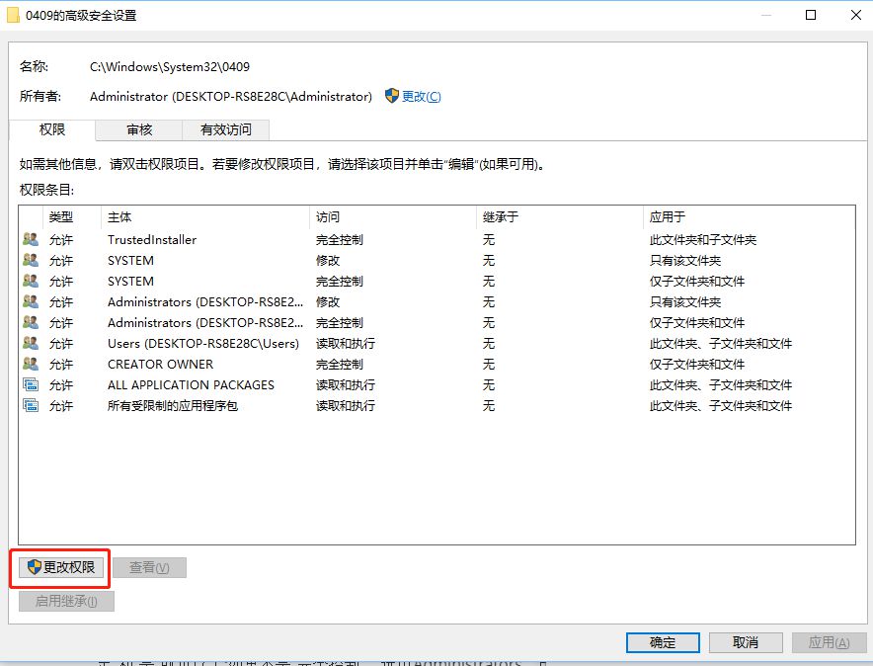Click the 继承于 column header
This screenshot has width=873, height=666.
500,216
